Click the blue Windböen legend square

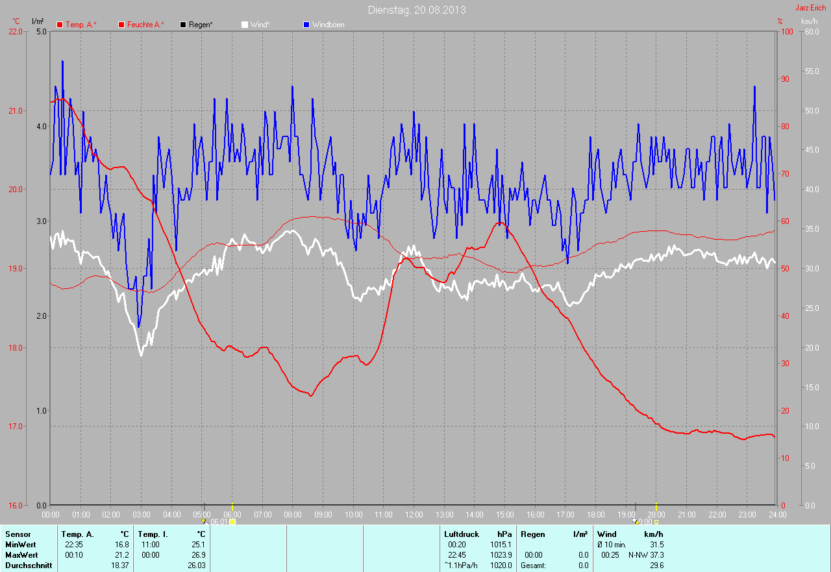point(306,25)
